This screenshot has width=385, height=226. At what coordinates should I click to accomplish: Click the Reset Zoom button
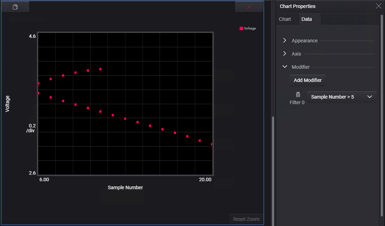[246, 219]
